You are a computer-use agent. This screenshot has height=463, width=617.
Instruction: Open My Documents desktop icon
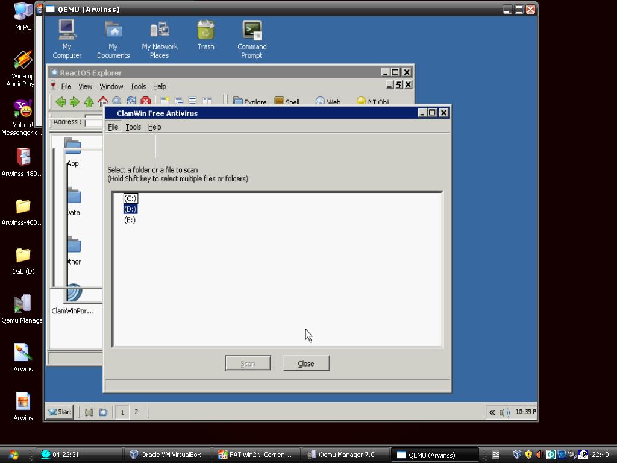point(113,39)
